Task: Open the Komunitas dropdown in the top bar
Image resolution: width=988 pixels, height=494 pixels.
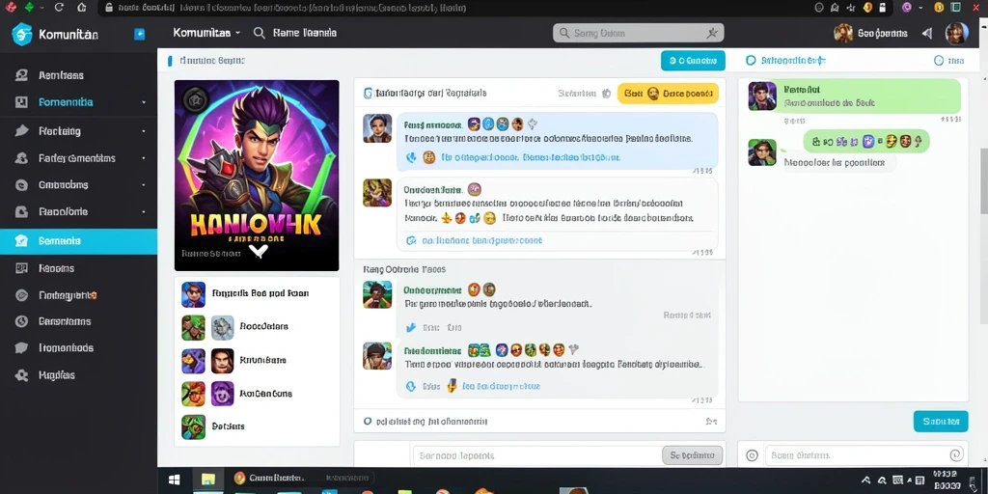Action: coord(206,33)
